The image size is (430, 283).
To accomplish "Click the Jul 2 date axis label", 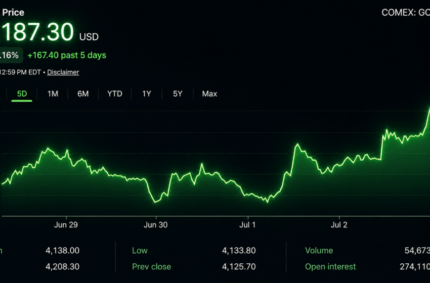I will 339,225.
